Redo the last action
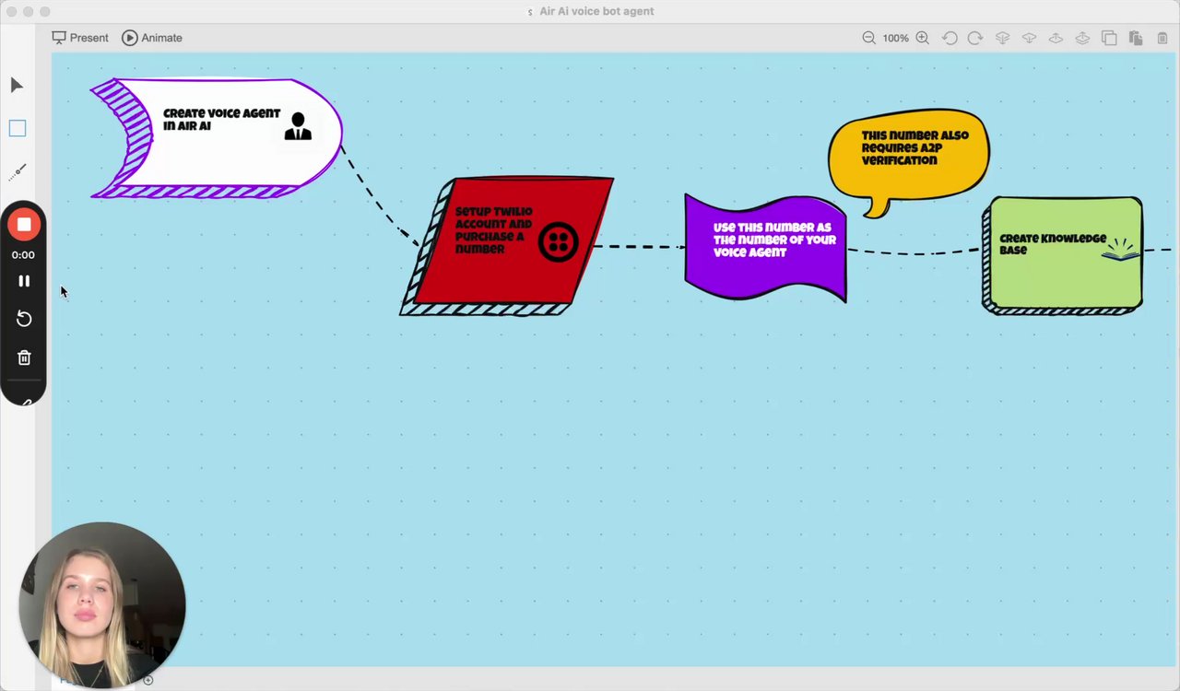 pos(975,38)
